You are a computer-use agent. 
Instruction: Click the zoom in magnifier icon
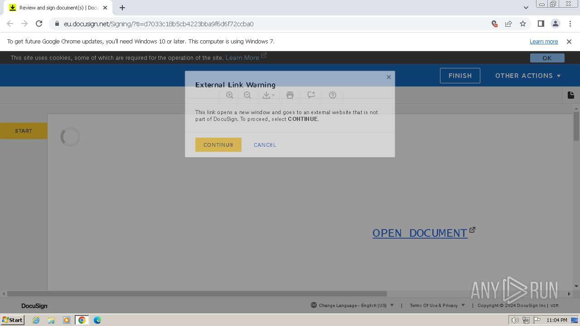(230, 95)
